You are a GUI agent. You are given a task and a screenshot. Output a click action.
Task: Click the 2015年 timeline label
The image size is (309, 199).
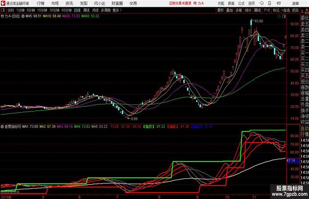click(x=6, y=197)
